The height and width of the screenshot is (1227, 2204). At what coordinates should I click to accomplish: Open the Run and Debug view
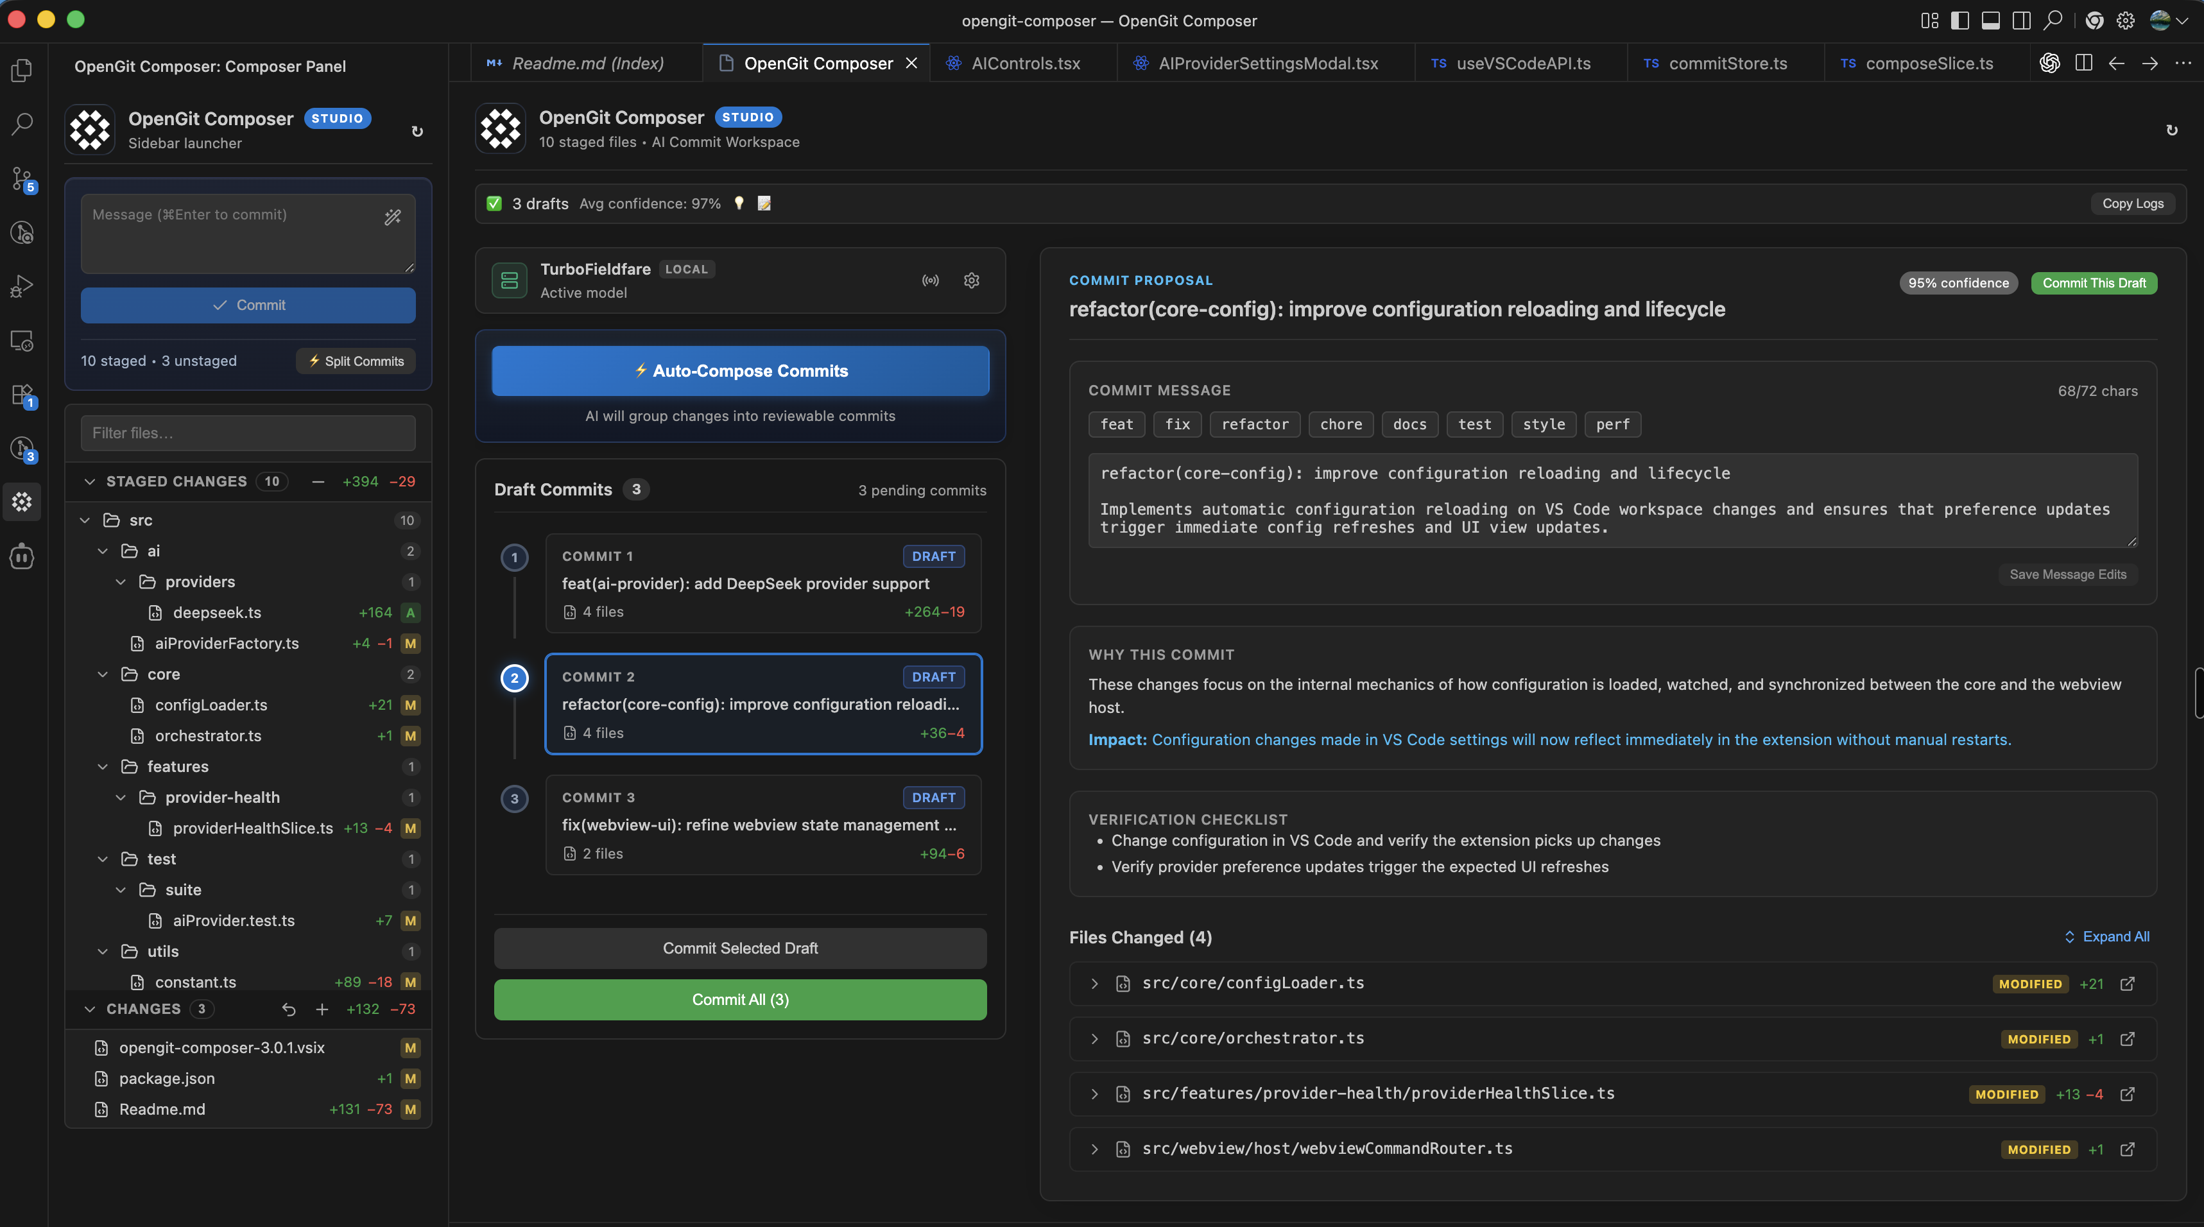tap(22, 287)
